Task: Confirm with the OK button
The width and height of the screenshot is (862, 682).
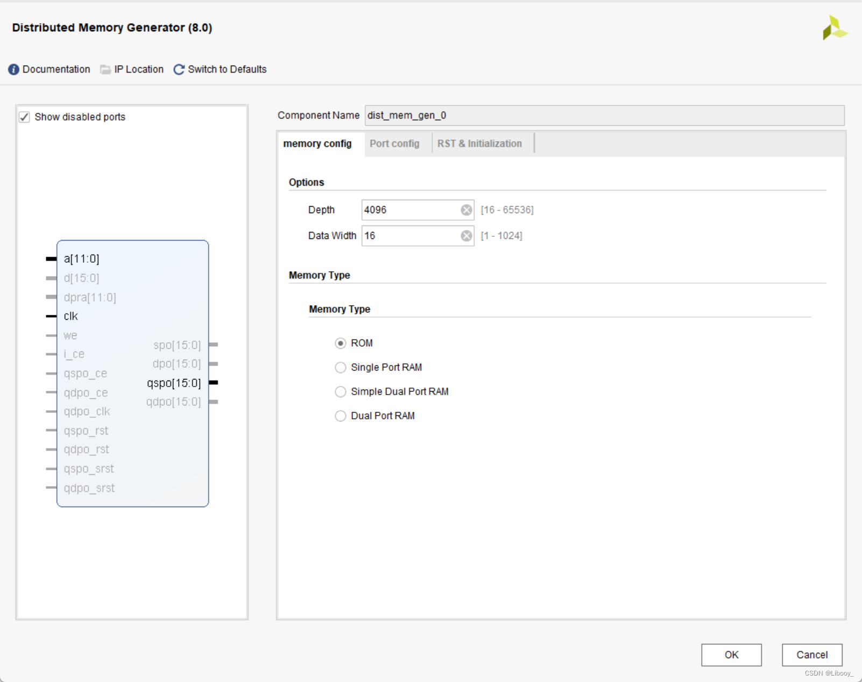Action: [731, 655]
